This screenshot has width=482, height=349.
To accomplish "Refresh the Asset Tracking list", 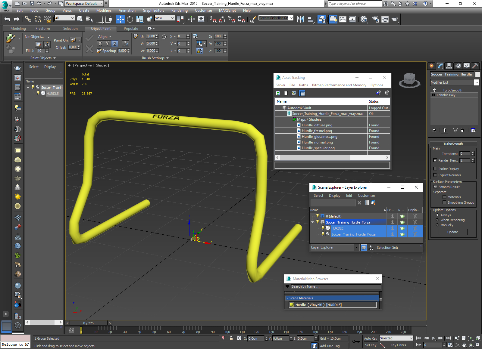I will coord(278,93).
